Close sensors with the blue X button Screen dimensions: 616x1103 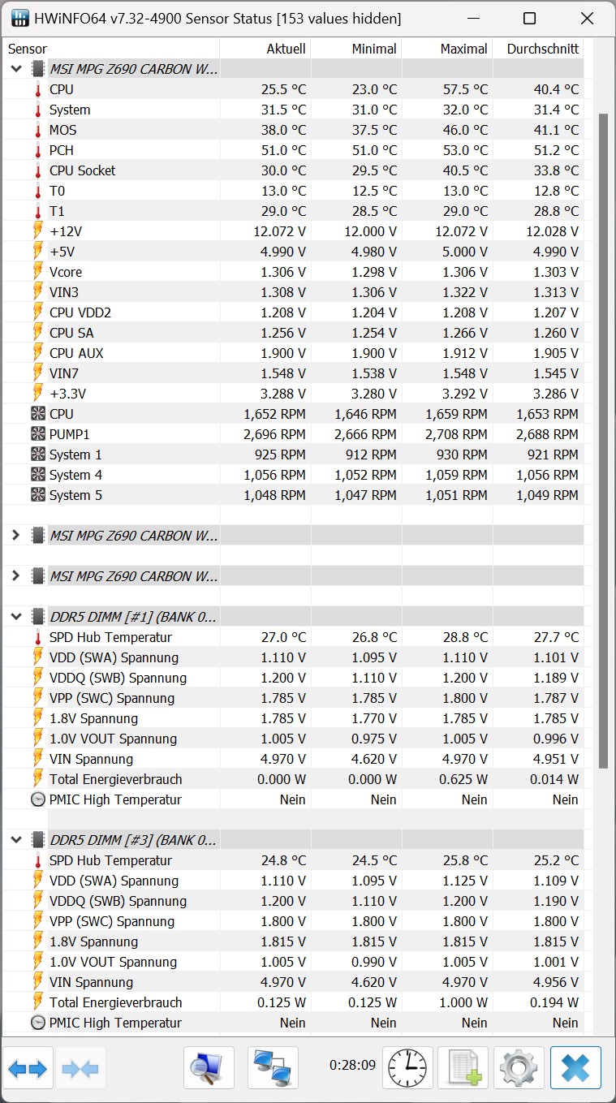click(x=575, y=1068)
